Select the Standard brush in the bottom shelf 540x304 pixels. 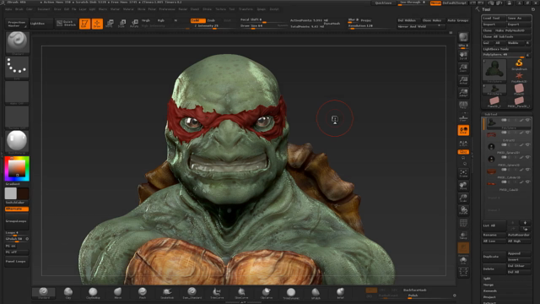click(43, 293)
